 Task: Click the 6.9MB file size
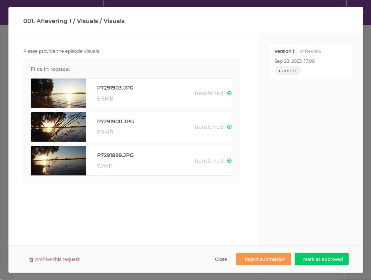[105, 132]
